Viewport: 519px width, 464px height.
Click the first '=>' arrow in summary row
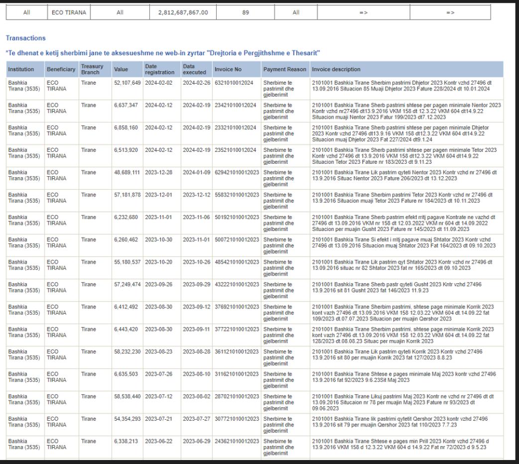363,12
